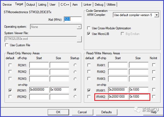164x117 pixels.
Task: Tick the Use Custom File checkbox
Action: (x=7, y=45)
